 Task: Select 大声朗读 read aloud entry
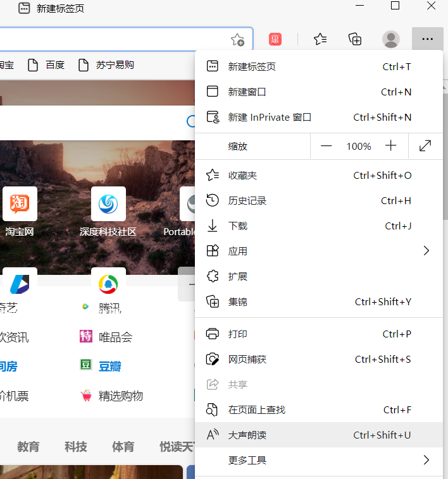(x=319, y=435)
